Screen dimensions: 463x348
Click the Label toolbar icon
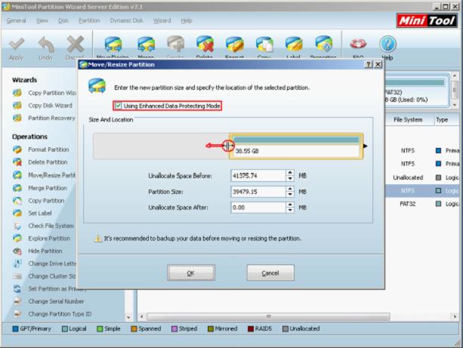294,45
